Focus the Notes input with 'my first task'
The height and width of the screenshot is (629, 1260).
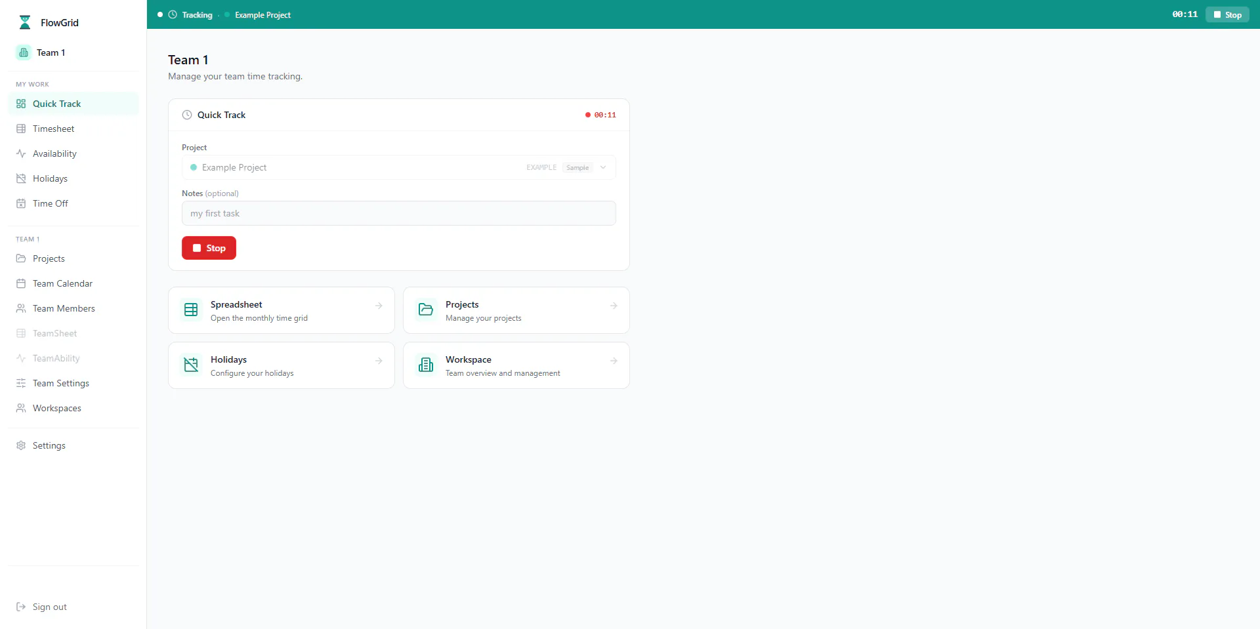[x=399, y=213]
